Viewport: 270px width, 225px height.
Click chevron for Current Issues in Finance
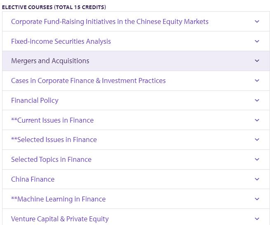(257, 120)
